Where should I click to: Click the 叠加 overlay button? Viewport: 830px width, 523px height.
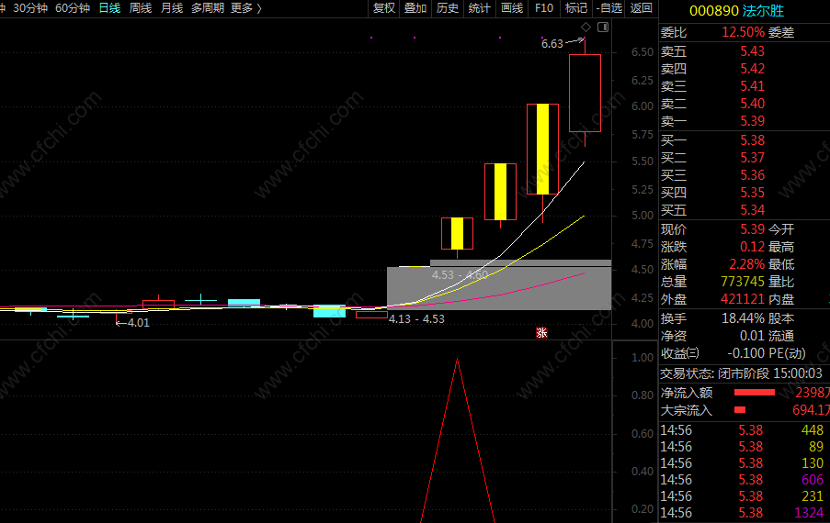415,8
